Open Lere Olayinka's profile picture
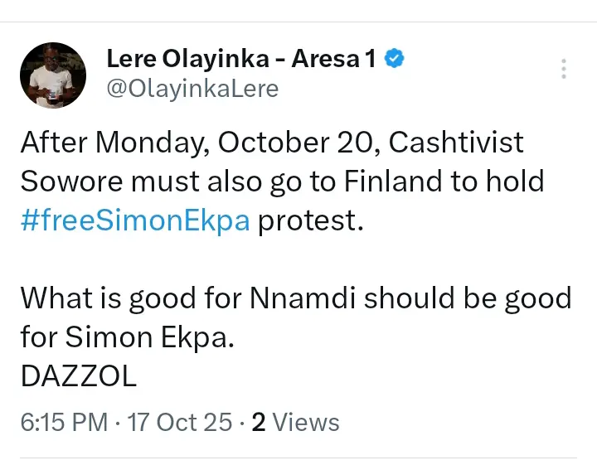 pyautogui.click(x=53, y=75)
